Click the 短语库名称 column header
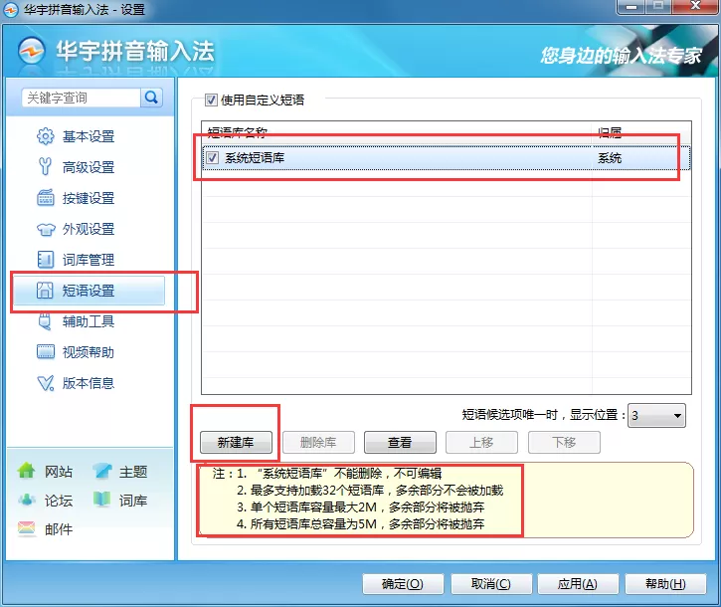 point(238,133)
